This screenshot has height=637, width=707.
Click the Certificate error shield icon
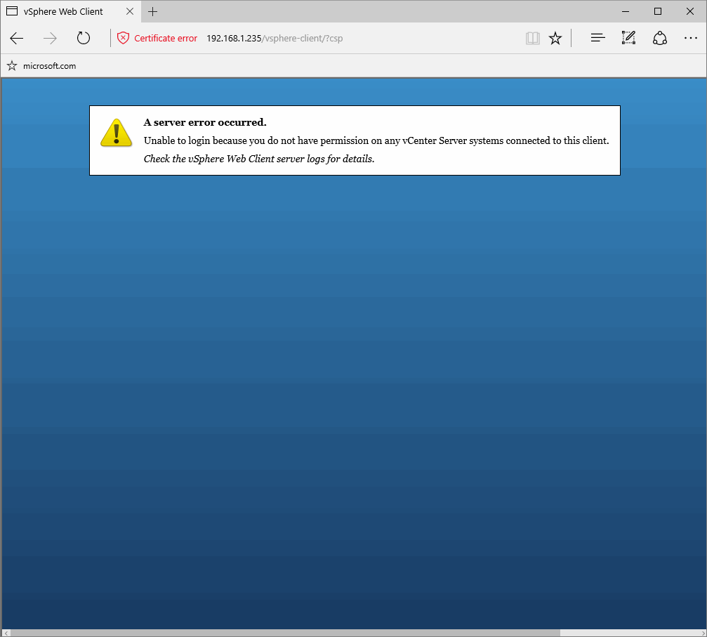[124, 38]
